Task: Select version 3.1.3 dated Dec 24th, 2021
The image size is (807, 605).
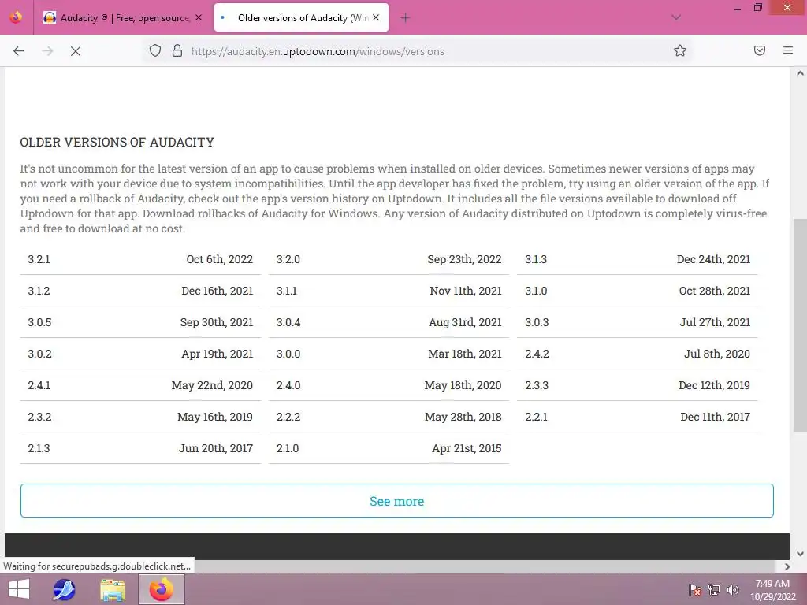Action: click(638, 259)
